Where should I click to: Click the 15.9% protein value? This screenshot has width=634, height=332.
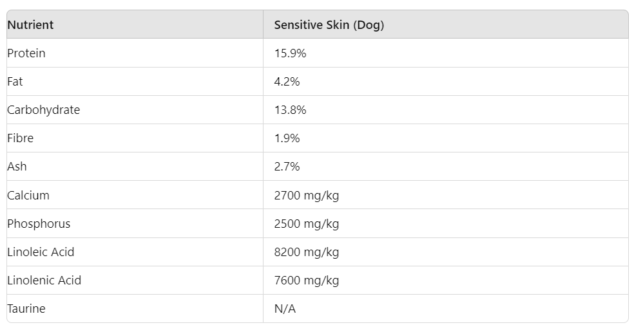(x=290, y=53)
